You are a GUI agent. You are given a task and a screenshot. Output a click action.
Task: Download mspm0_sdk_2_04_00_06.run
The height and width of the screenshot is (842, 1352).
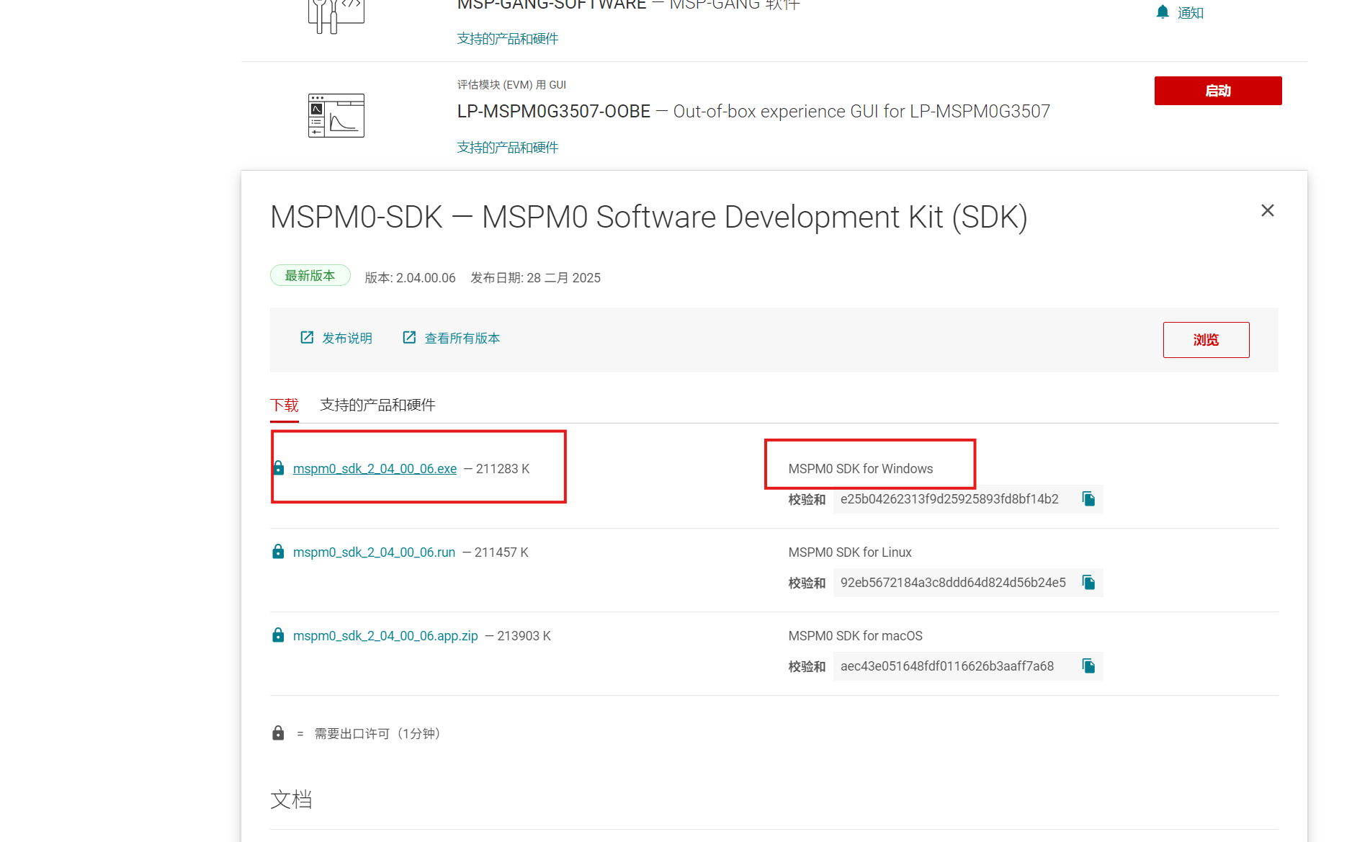374,552
